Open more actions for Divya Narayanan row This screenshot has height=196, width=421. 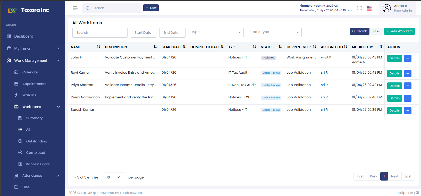[408, 98]
